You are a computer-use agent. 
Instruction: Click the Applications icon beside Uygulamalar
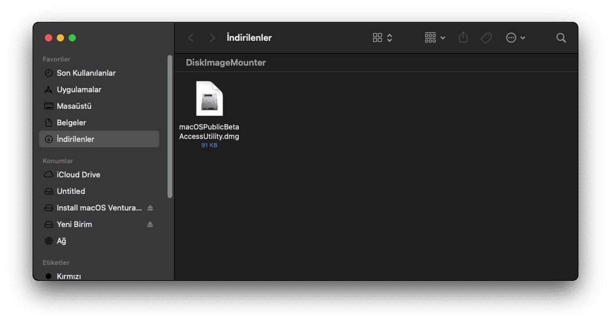pos(49,89)
